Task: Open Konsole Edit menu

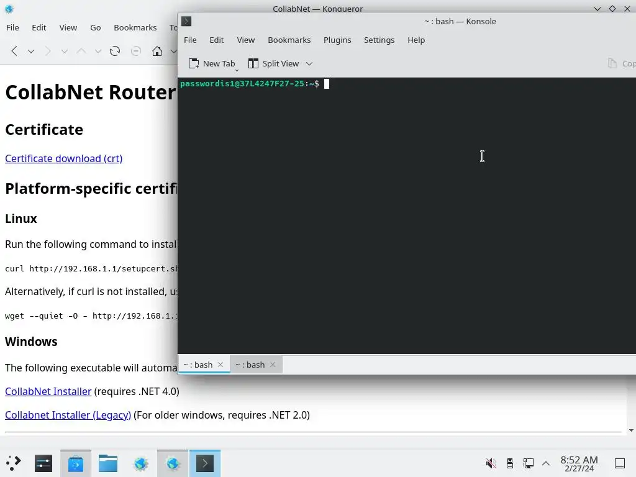Action: pyautogui.click(x=217, y=40)
